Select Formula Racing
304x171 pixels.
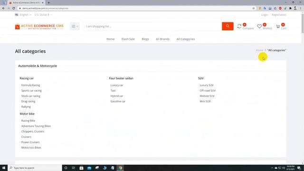coord(30,85)
